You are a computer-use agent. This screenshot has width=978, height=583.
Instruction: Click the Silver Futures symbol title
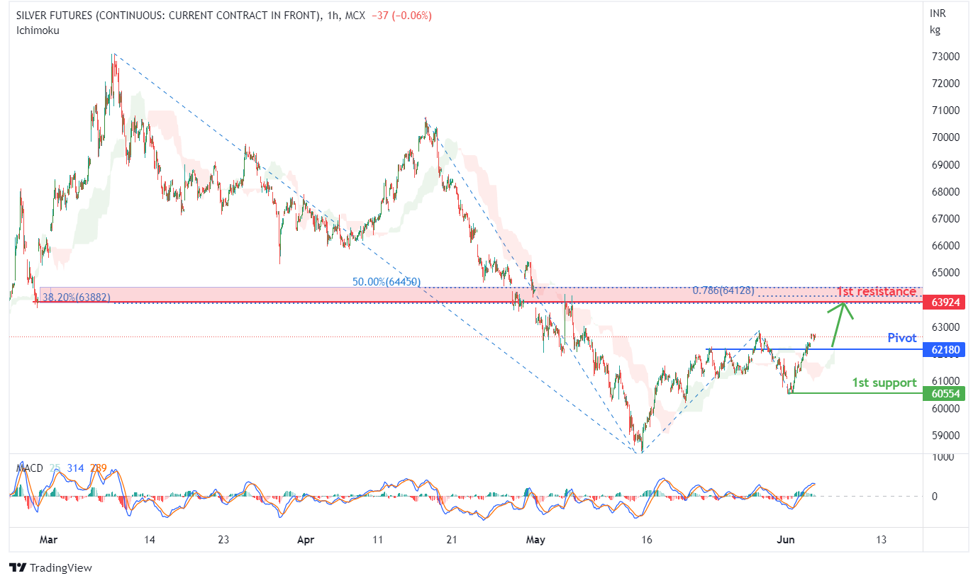[x=168, y=16]
